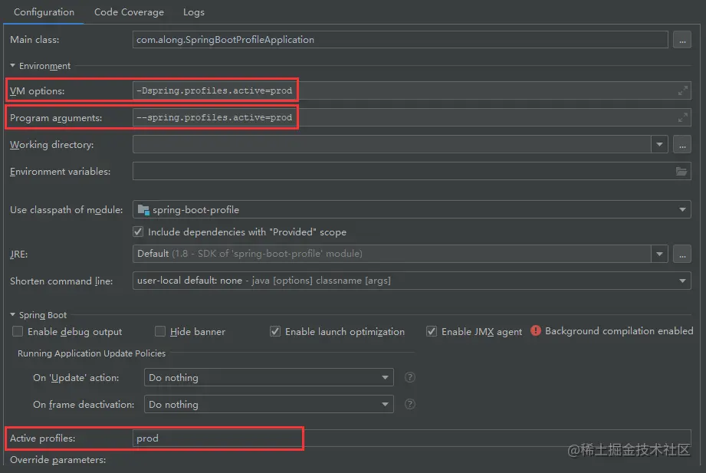This screenshot has height=473, width=706.
Task: Toggle Include dependencies with "Provided" scope
Action: [x=138, y=232]
